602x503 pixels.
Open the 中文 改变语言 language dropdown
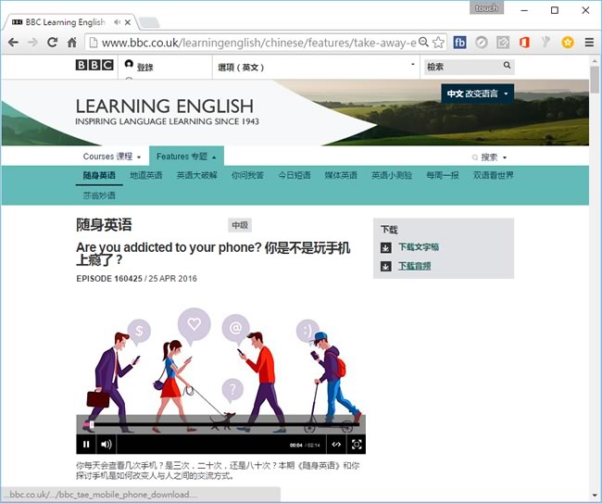click(478, 94)
